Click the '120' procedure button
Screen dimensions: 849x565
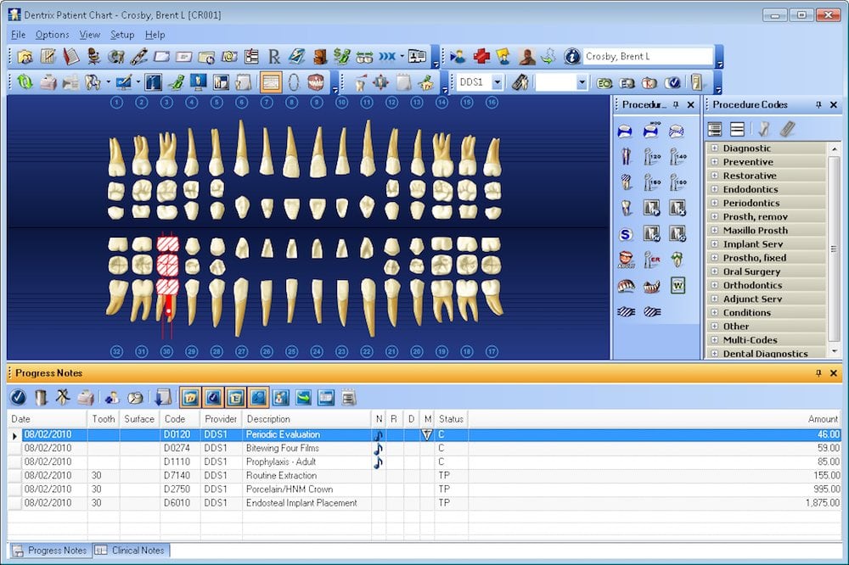click(652, 156)
